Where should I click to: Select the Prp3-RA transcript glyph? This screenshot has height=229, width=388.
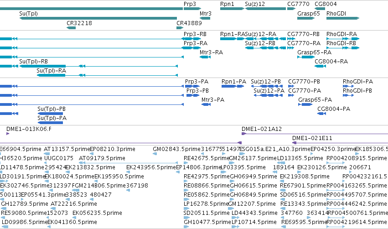[191, 48]
